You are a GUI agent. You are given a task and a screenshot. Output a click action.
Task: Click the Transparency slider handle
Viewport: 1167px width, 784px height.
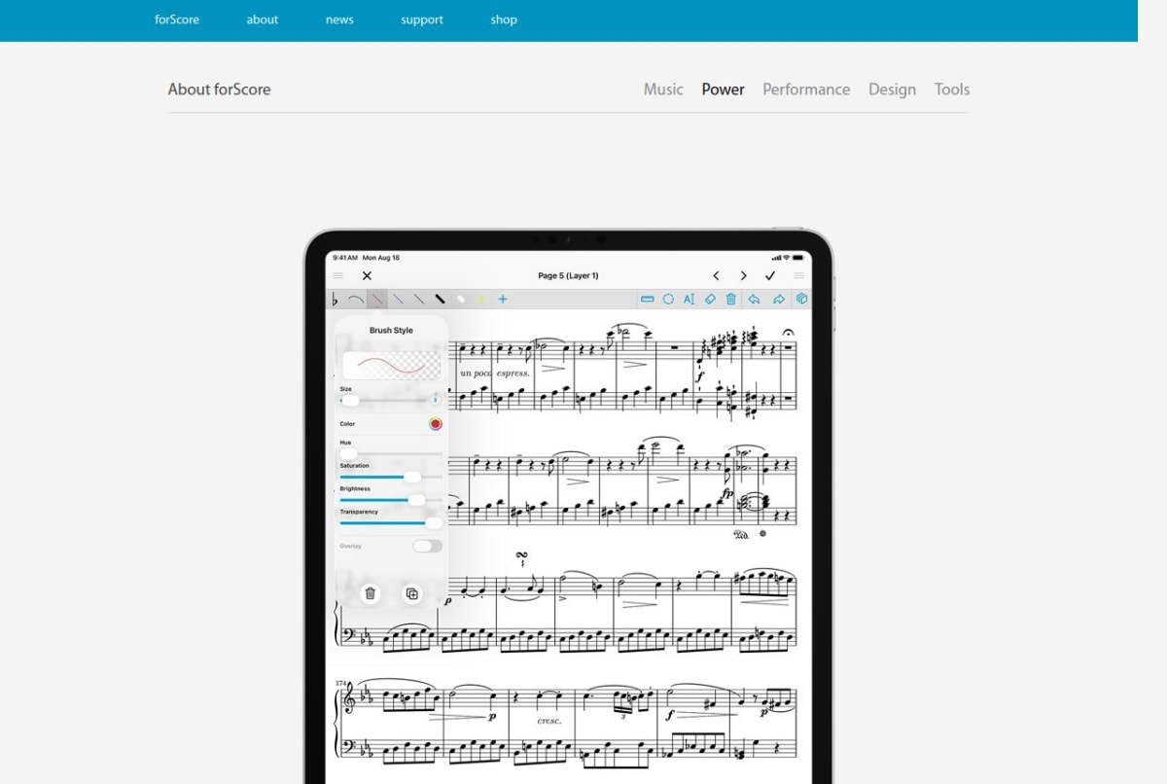434,523
